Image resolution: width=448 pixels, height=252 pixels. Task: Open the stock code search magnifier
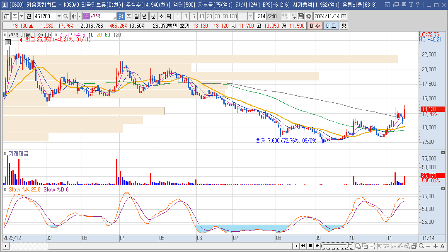pyautogui.click(x=66, y=16)
